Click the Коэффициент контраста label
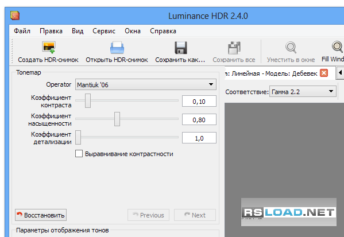344x237 pixels. pyautogui.click(x=51, y=101)
